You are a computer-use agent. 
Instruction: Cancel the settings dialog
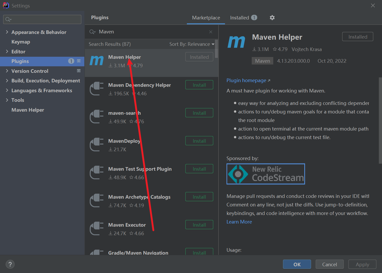click(330, 264)
